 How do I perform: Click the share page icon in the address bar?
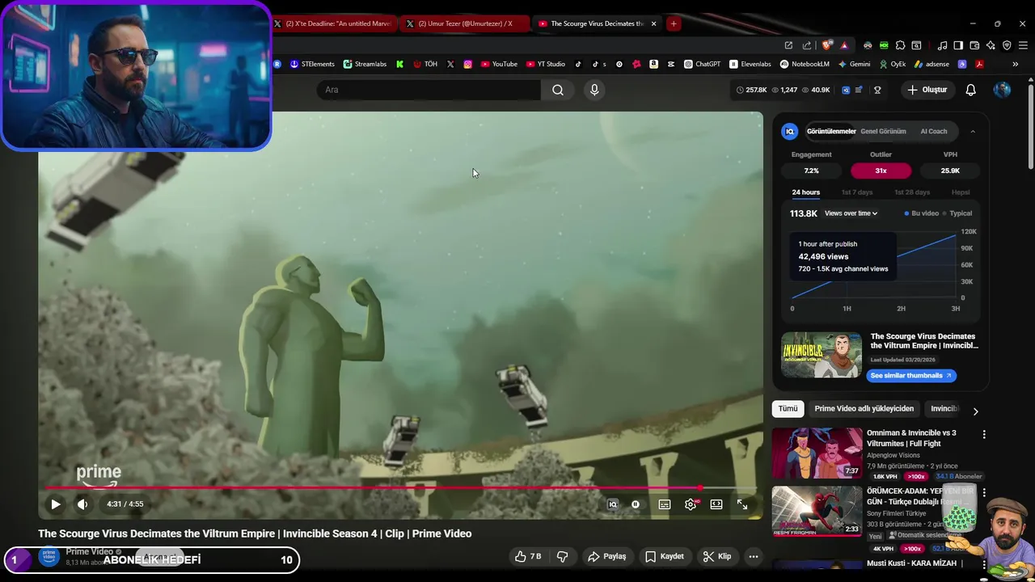point(806,45)
